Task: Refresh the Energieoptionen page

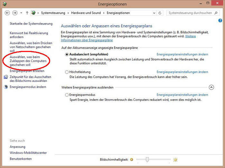Action: (160, 13)
